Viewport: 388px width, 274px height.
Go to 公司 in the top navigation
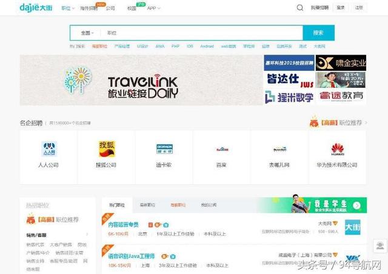110,8
